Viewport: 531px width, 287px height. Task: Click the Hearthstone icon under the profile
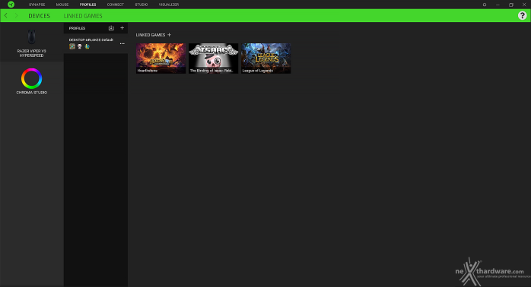[72, 46]
